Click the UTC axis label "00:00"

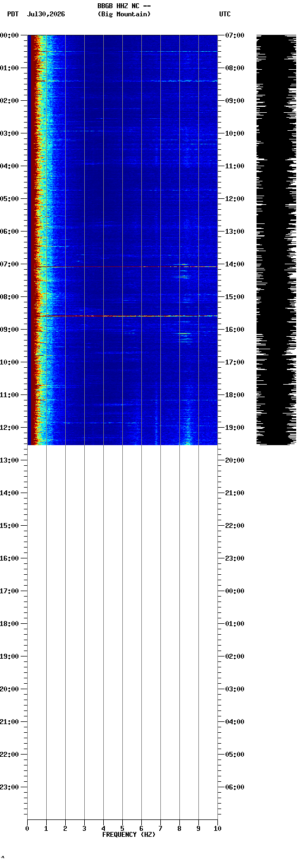click(x=234, y=591)
